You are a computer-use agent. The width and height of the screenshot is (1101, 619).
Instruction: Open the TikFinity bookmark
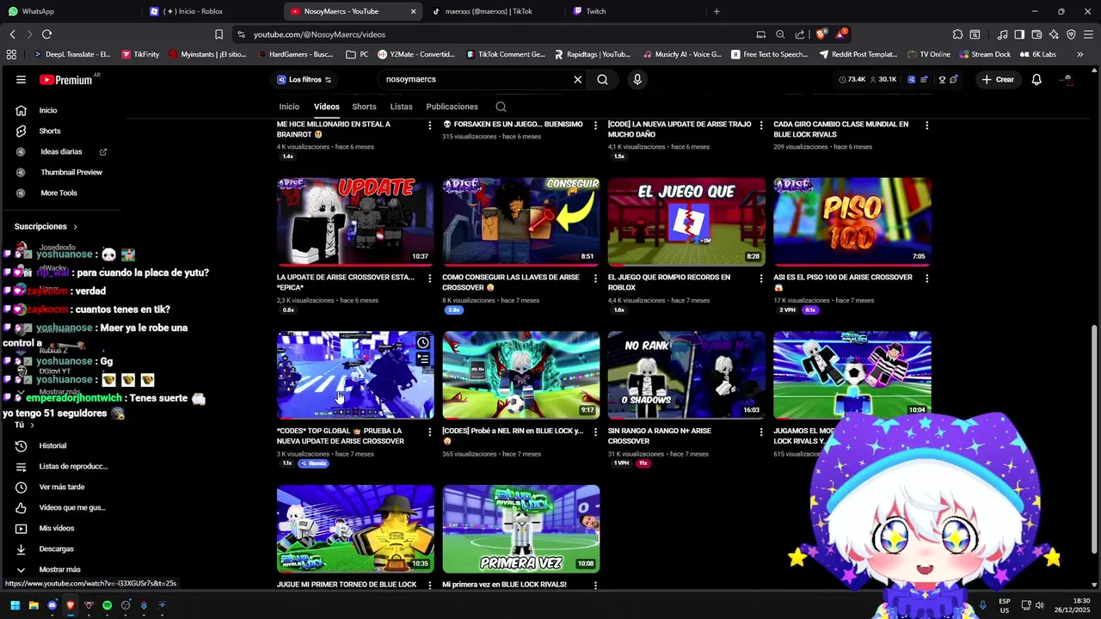140,54
